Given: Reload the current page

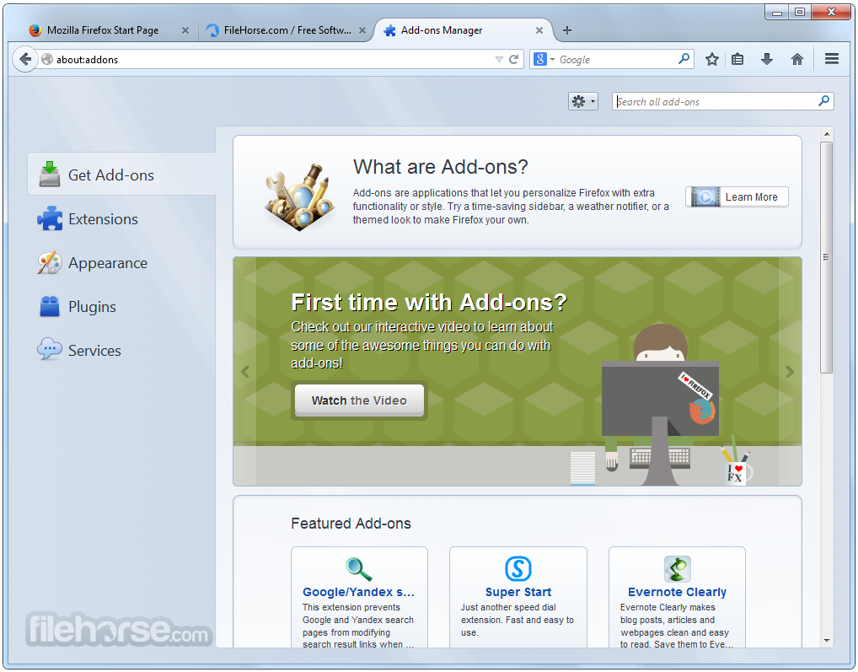Looking at the screenshot, I should [x=512, y=59].
